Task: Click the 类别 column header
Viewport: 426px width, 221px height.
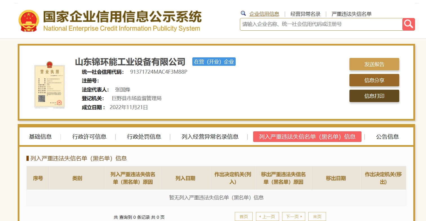Action: coord(77,178)
